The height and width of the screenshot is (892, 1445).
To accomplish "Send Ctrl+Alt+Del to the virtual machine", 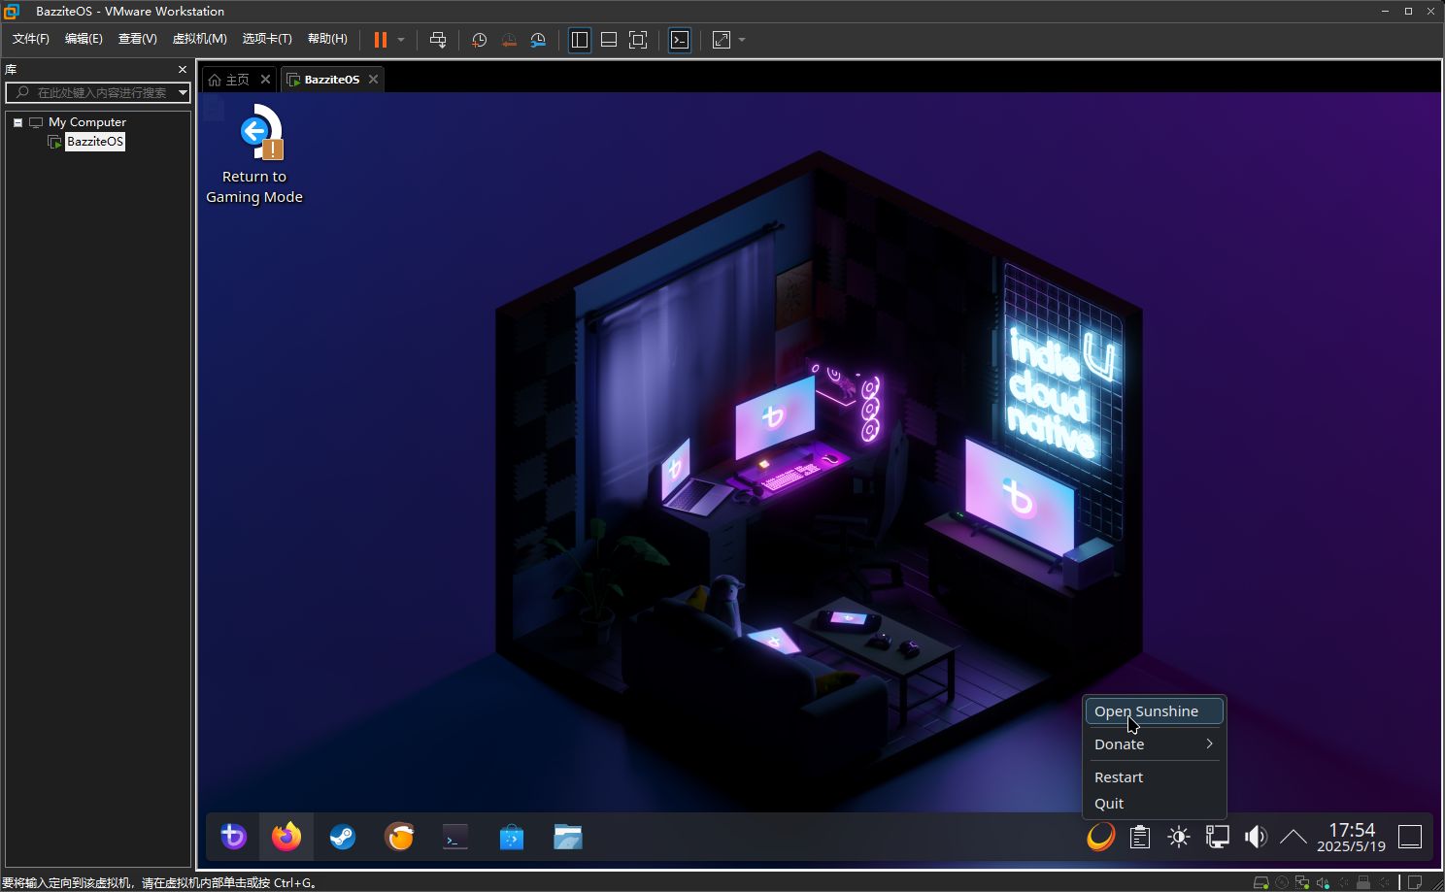I will (438, 40).
